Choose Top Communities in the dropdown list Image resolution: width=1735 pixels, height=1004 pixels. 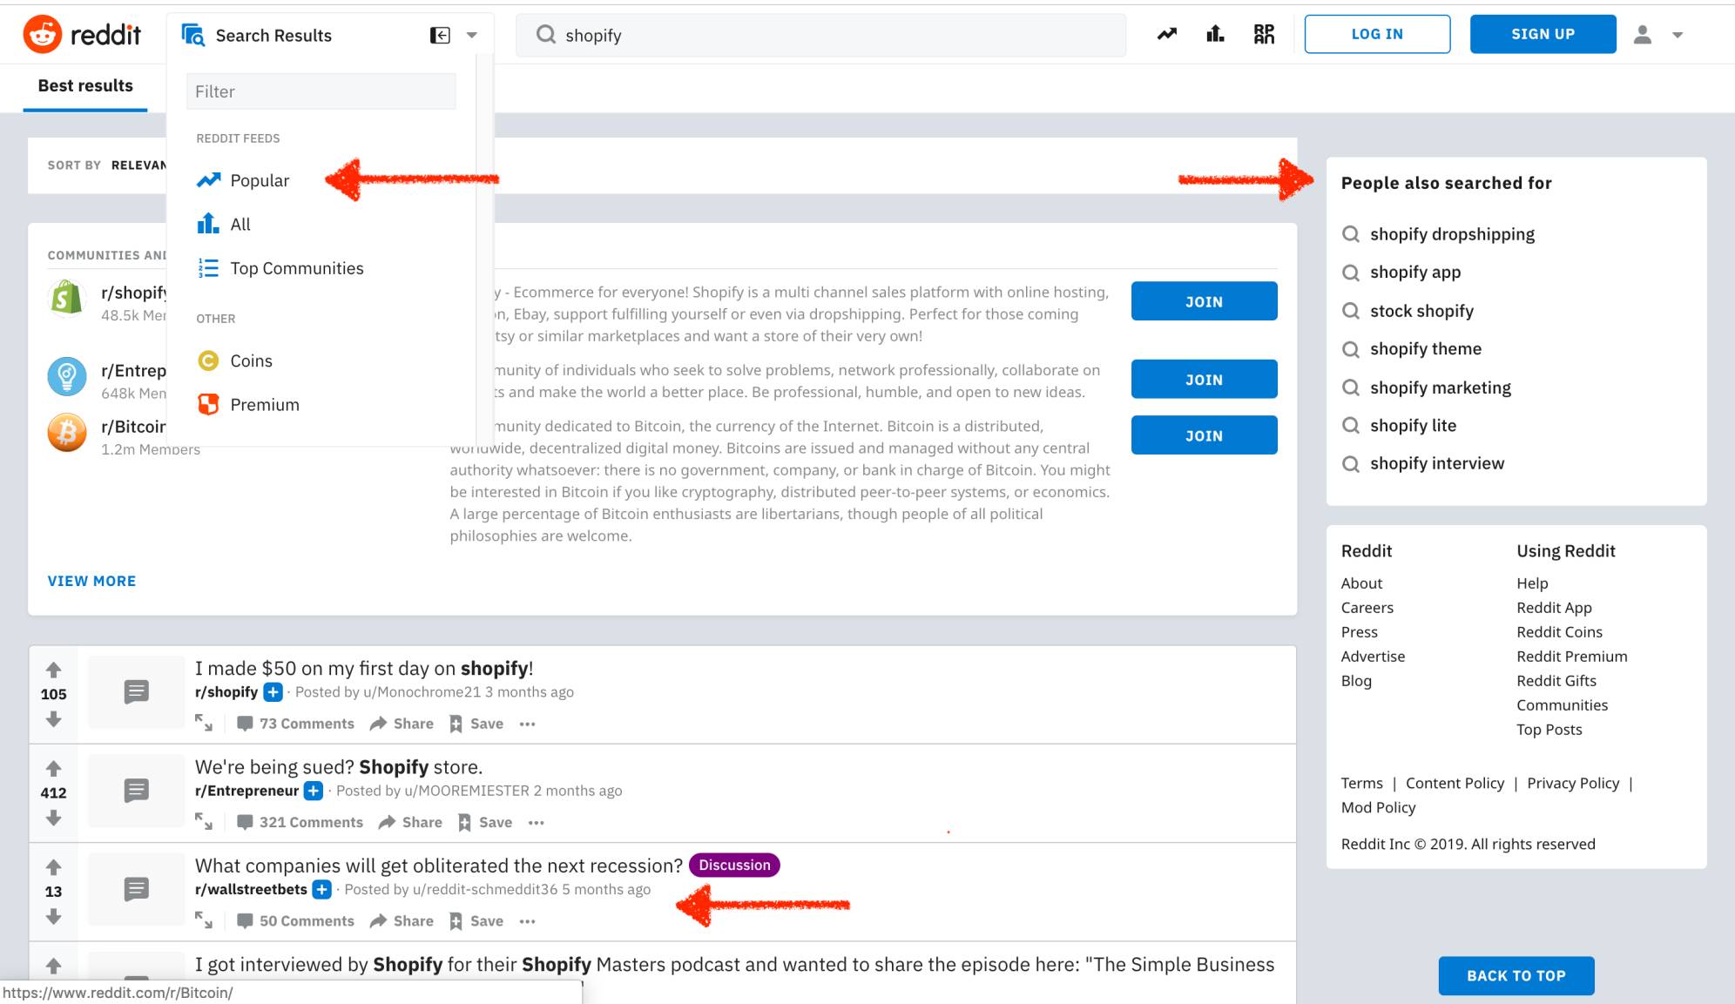(x=296, y=268)
